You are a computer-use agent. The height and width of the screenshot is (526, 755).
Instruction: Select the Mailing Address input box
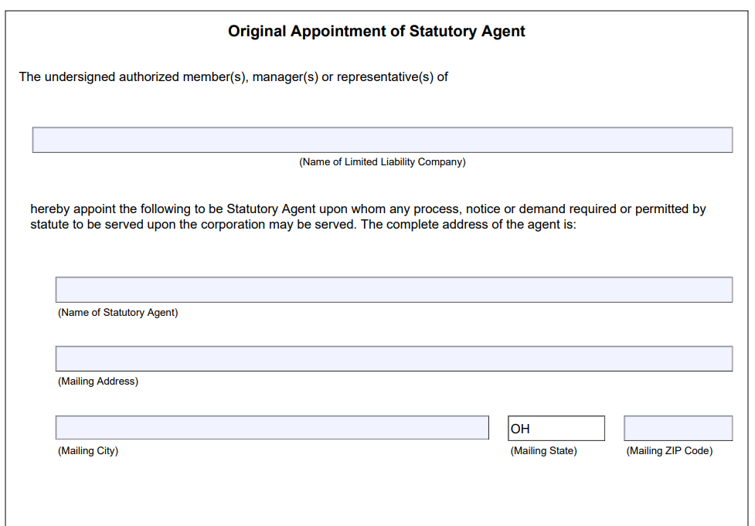394,358
